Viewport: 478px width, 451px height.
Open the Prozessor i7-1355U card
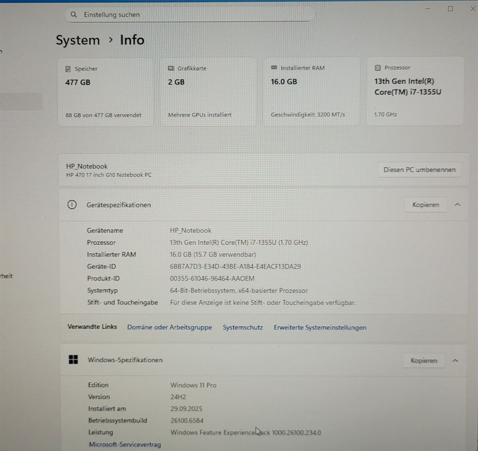415,91
